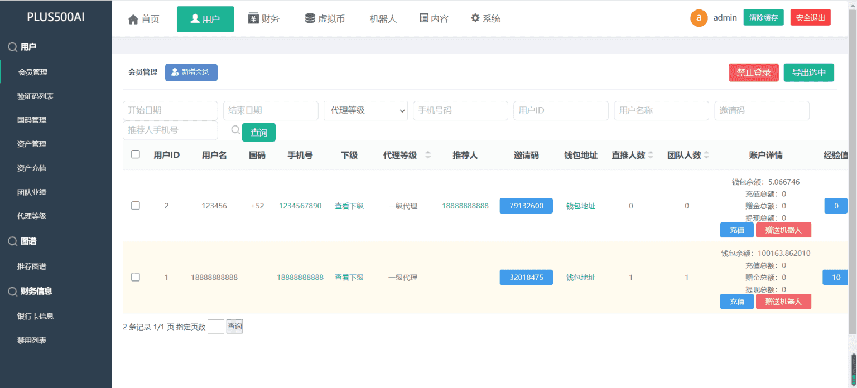Focus the 开始日期 date field
857x388 pixels.
click(x=170, y=110)
